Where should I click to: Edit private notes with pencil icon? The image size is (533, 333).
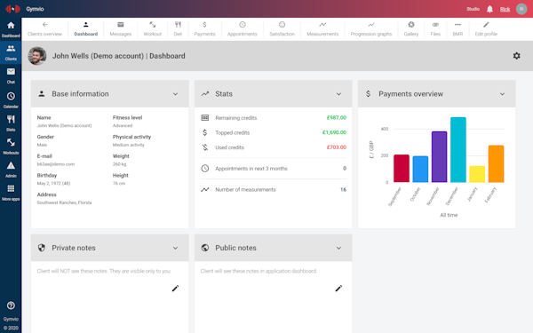coord(175,289)
